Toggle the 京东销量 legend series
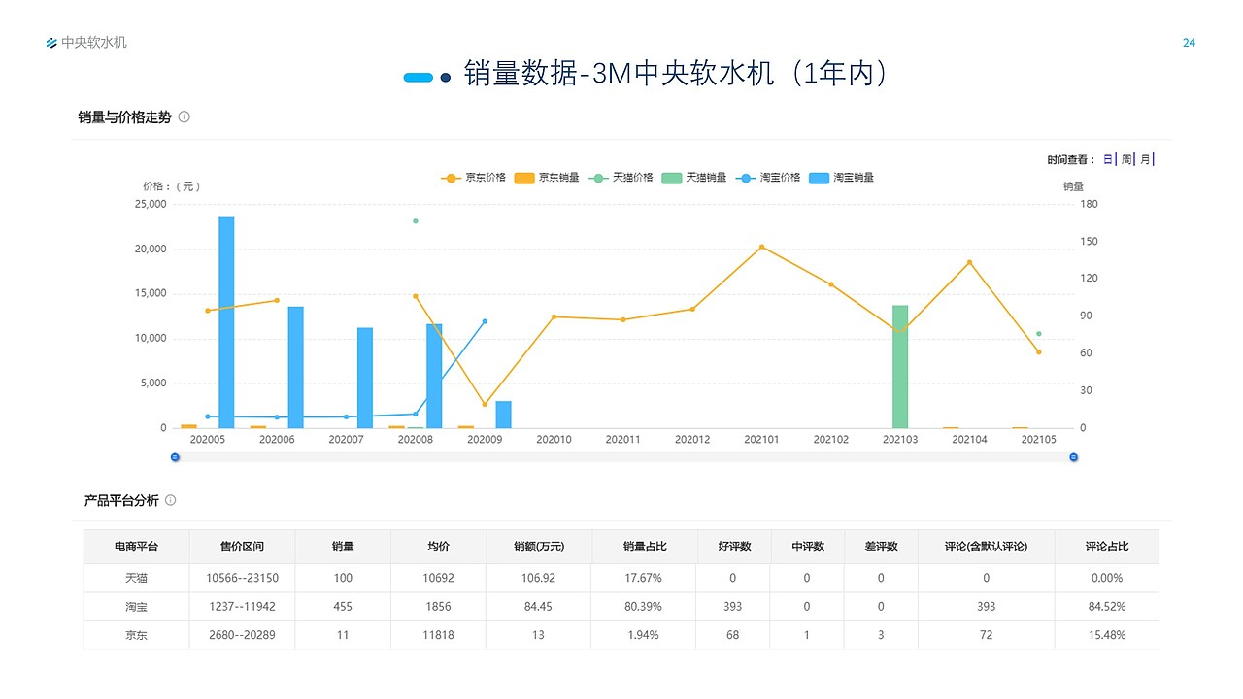The height and width of the screenshot is (699, 1243). (x=547, y=178)
